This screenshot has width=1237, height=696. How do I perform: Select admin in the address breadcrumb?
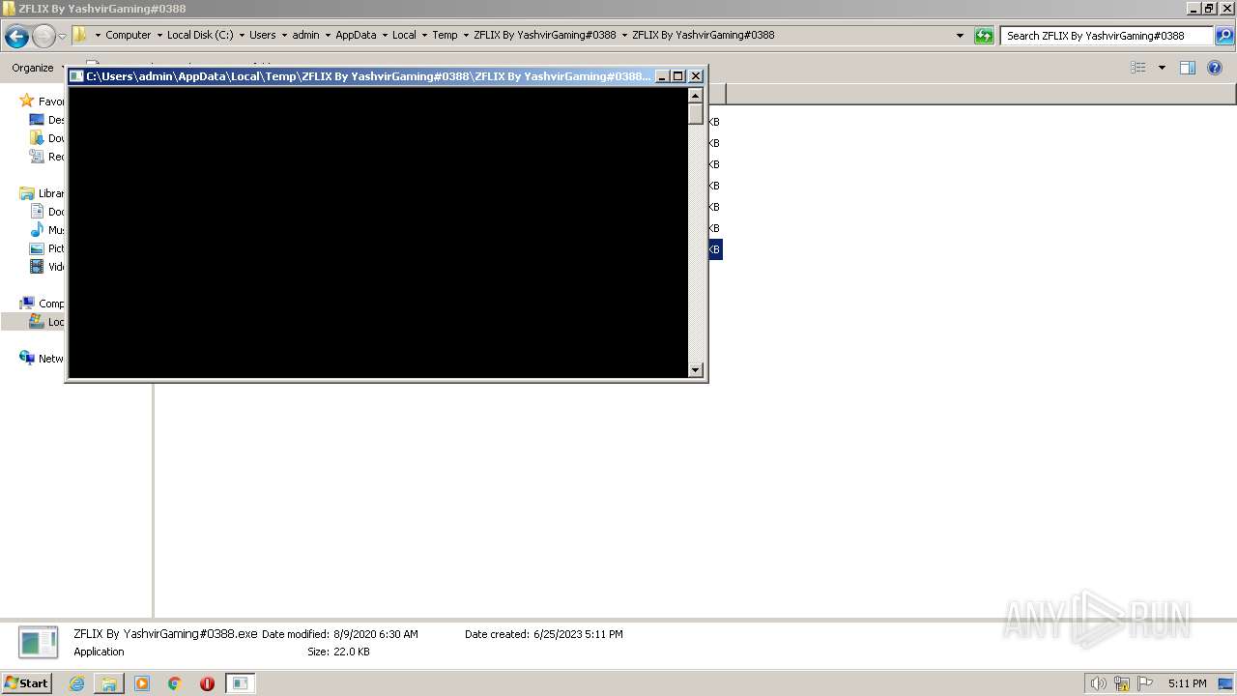click(305, 35)
